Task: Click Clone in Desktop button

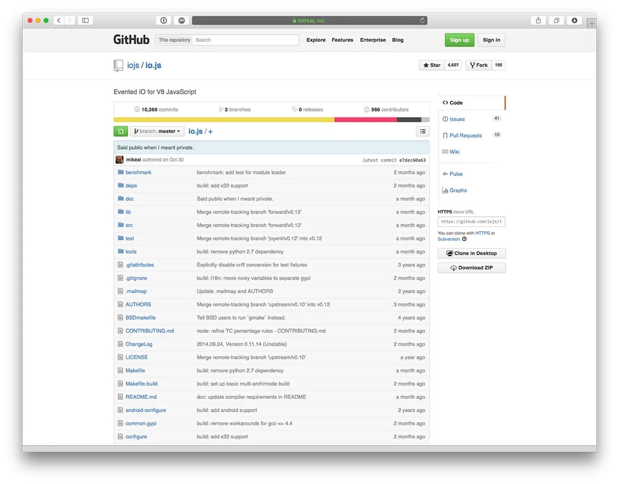Action: tap(471, 253)
